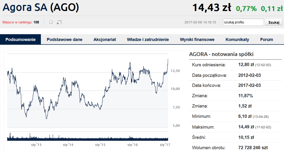Click the 5,00 price axis label
The image size is (284, 152).
(x=176, y=125)
